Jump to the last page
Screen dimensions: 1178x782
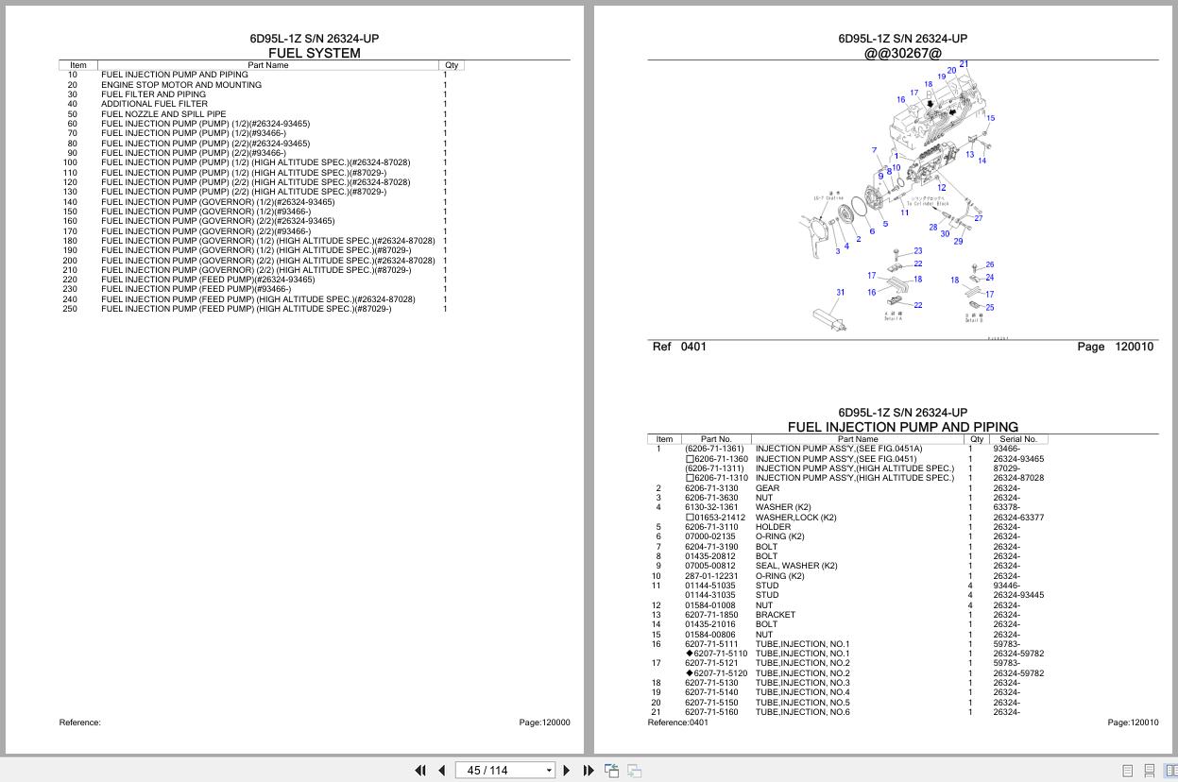pyautogui.click(x=589, y=771)
